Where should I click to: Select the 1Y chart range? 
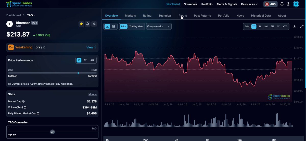click(278, 26)
